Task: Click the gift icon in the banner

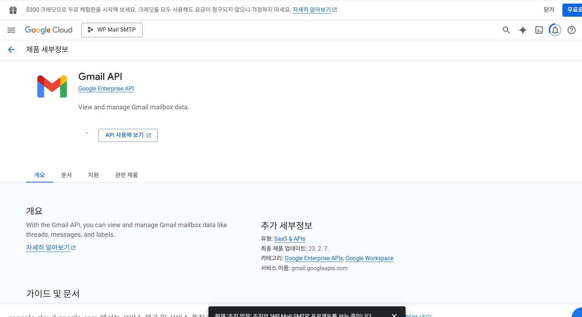Action: 13,10
